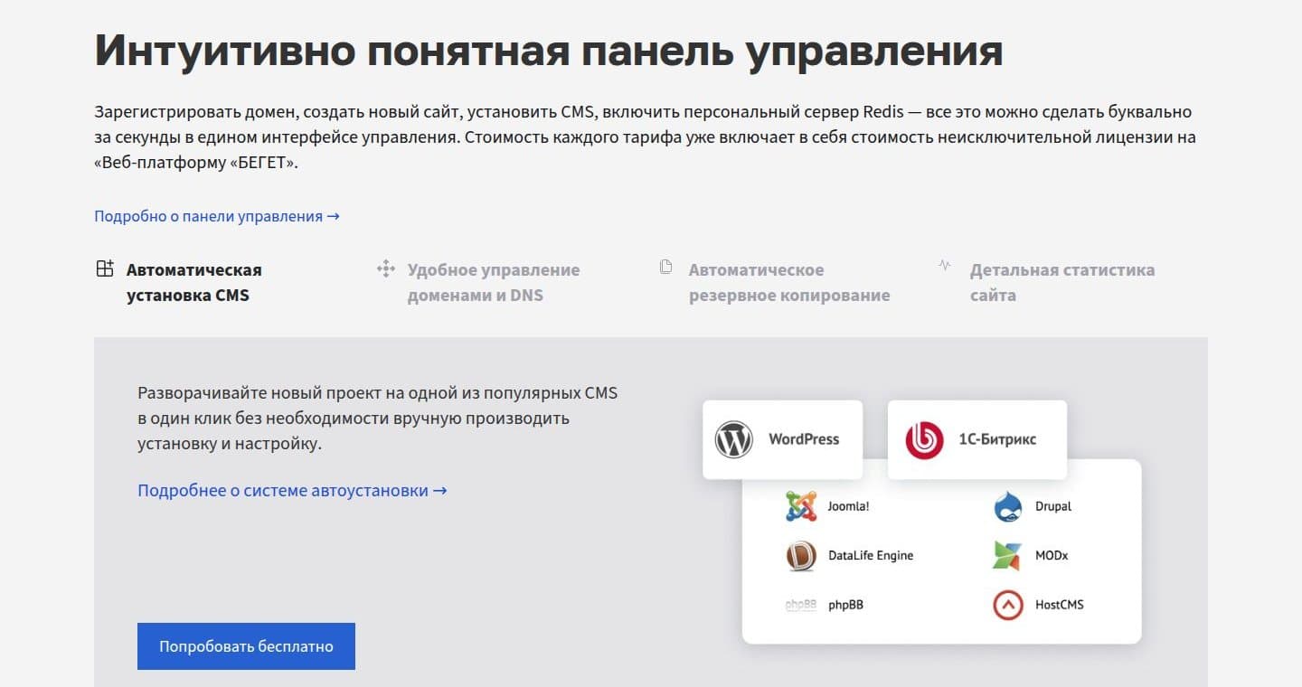Click the domains and DNS arrows icon
1302x687 pixels.
[x=386, y=268]
